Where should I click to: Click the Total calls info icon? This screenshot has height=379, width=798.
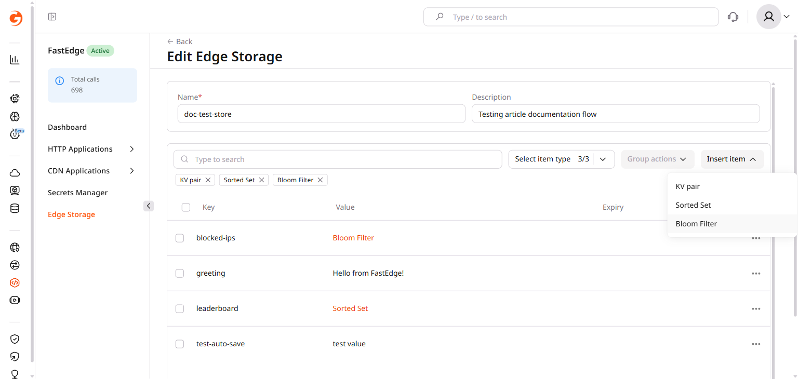[x=60, y=81]
